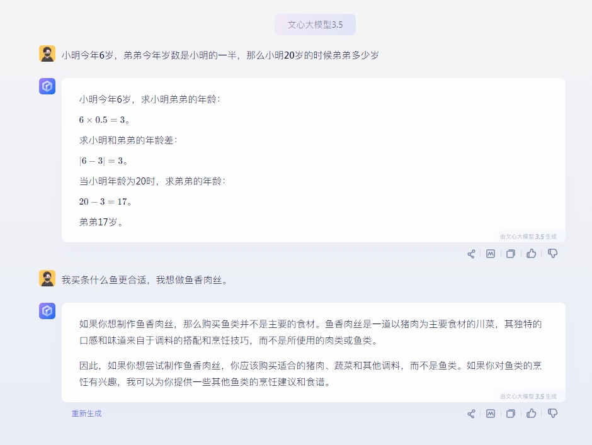
Task: Click the paragraph starting 如果你想制作鱼香肉丝
Action: coord(310,332)
